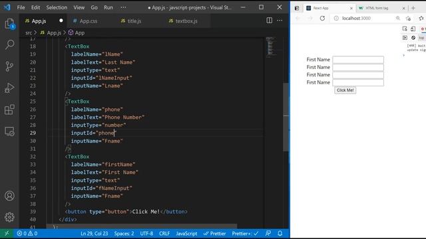
Task: Expand the hidden menu bar items ellipsis
Action: [x=123, y=7]
